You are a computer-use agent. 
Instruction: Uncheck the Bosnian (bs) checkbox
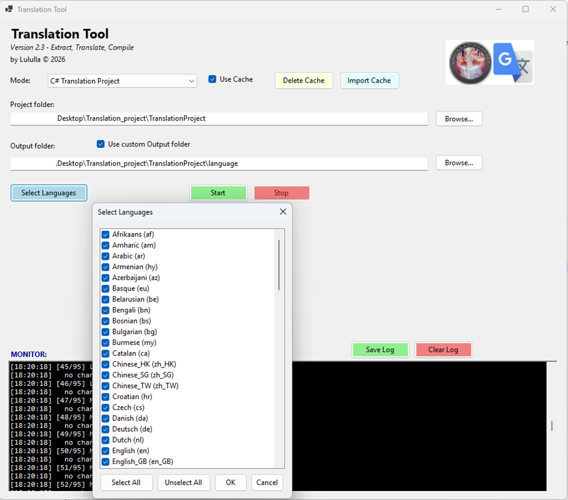click(x=106, y=321)
